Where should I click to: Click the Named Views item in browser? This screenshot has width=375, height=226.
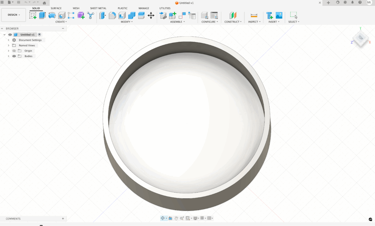(27, 45)
